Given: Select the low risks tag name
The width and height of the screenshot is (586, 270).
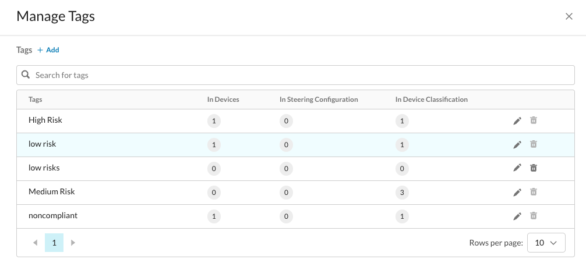Looking at the screenshot, I should click(x=44, y=168).
